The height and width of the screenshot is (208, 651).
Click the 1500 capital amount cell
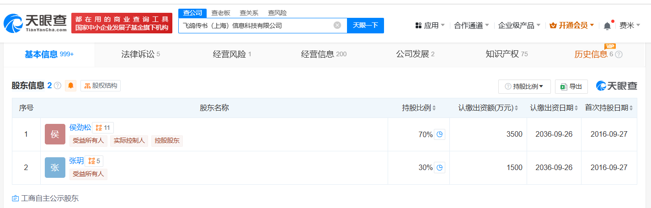[488, 168]
